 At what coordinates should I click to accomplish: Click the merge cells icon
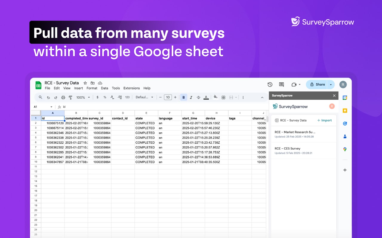(x=231, y=97)
